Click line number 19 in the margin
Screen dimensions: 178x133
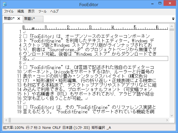(x=19, y=112)
